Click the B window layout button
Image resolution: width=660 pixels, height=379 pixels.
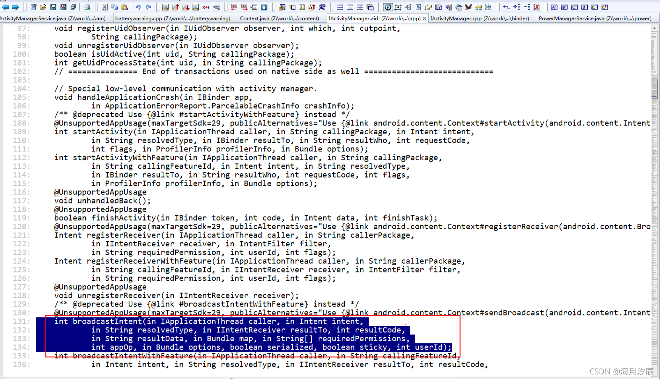coord(564,7)
